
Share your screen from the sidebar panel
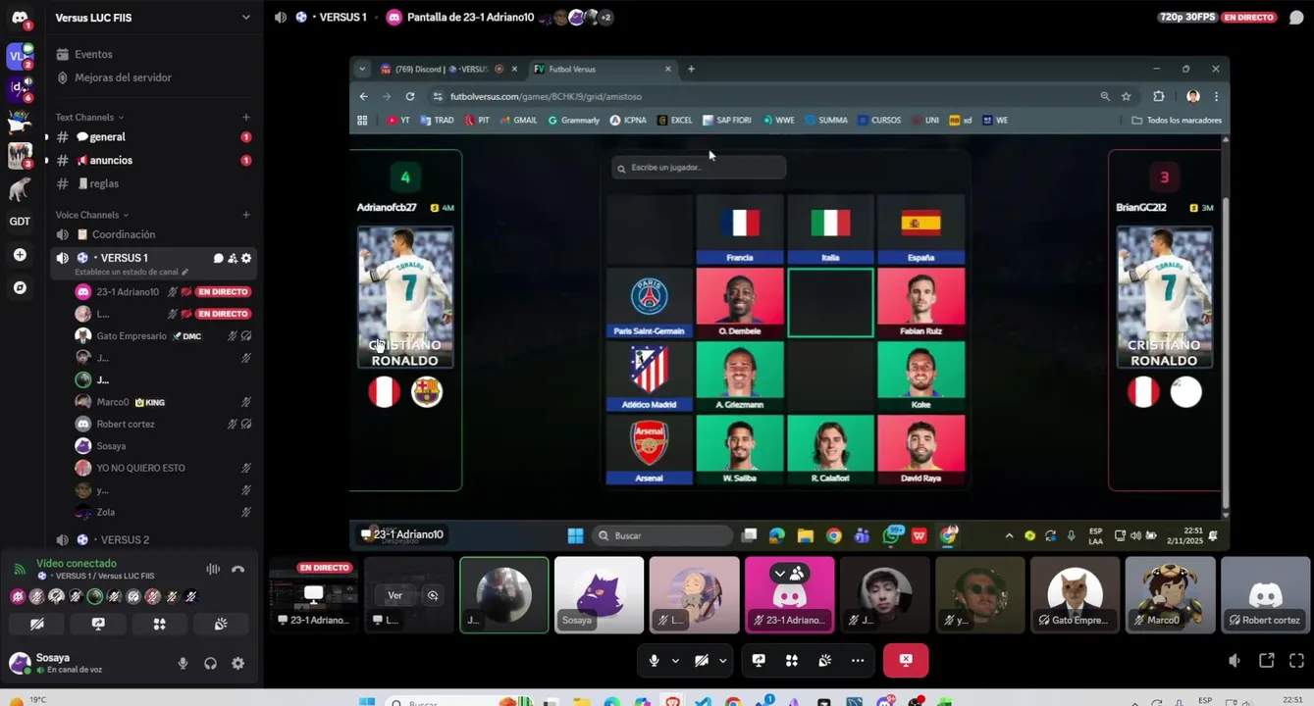(x=98, y=624)
